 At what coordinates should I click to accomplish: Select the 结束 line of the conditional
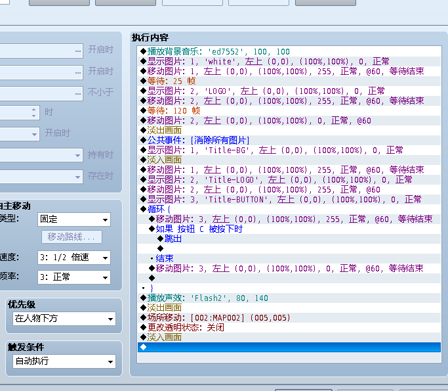pos(289,258)
